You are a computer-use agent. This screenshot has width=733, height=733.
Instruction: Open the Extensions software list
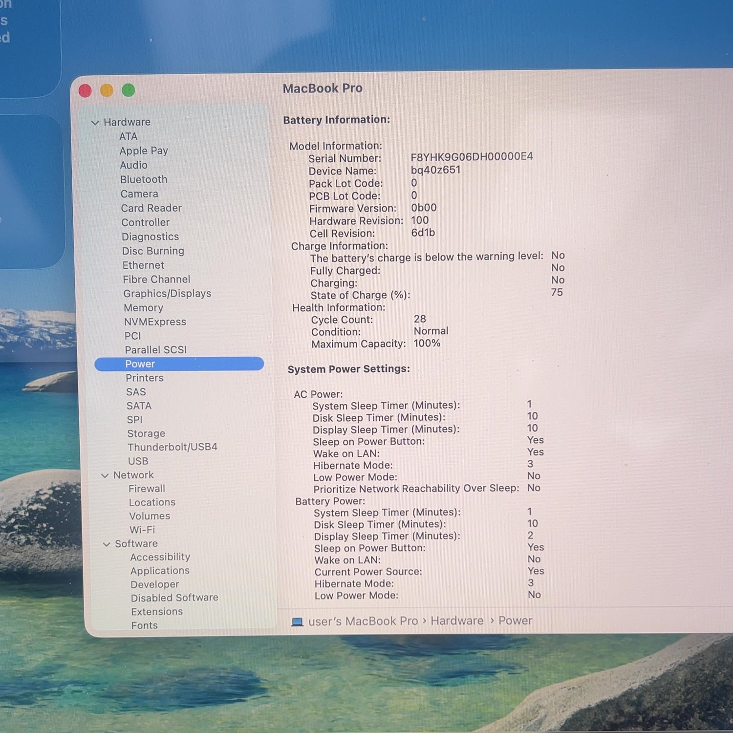point(157,612)
